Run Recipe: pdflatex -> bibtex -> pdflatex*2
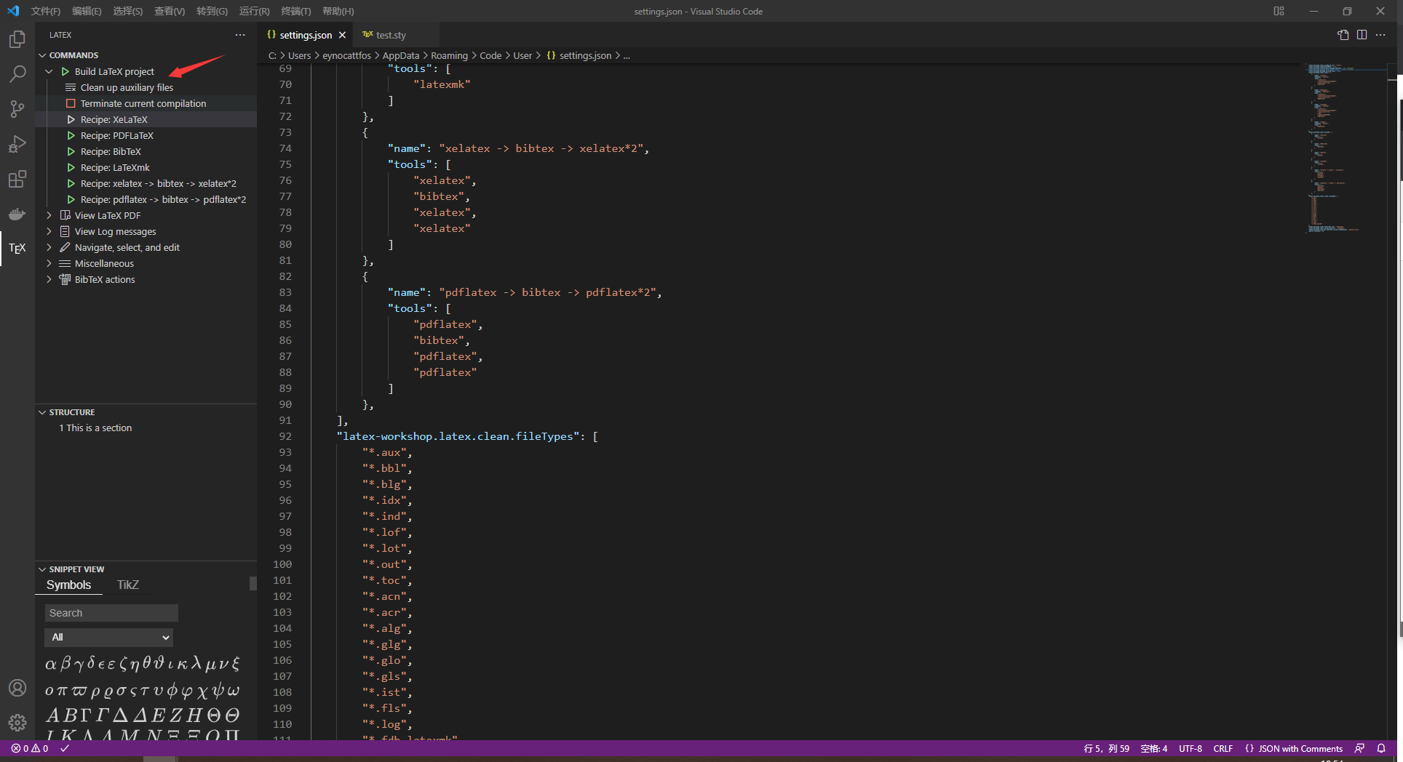 [x=163, y=199]
